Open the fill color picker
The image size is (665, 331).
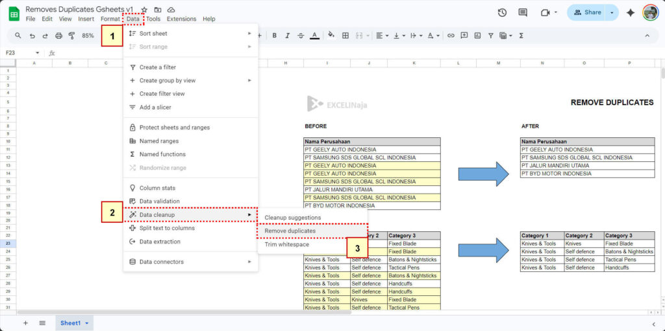pyautogui.click(x=332, y=36)
